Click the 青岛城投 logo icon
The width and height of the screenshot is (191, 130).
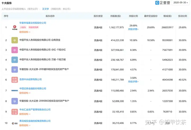click(15, 123)
